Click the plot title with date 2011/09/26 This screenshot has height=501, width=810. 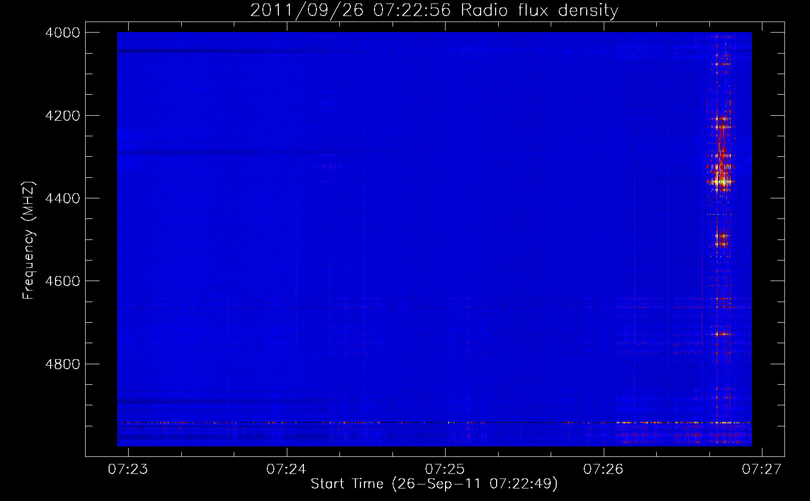pos(434,10)
